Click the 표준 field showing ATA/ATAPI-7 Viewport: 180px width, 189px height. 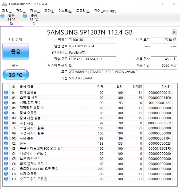[x=123, y=72]
